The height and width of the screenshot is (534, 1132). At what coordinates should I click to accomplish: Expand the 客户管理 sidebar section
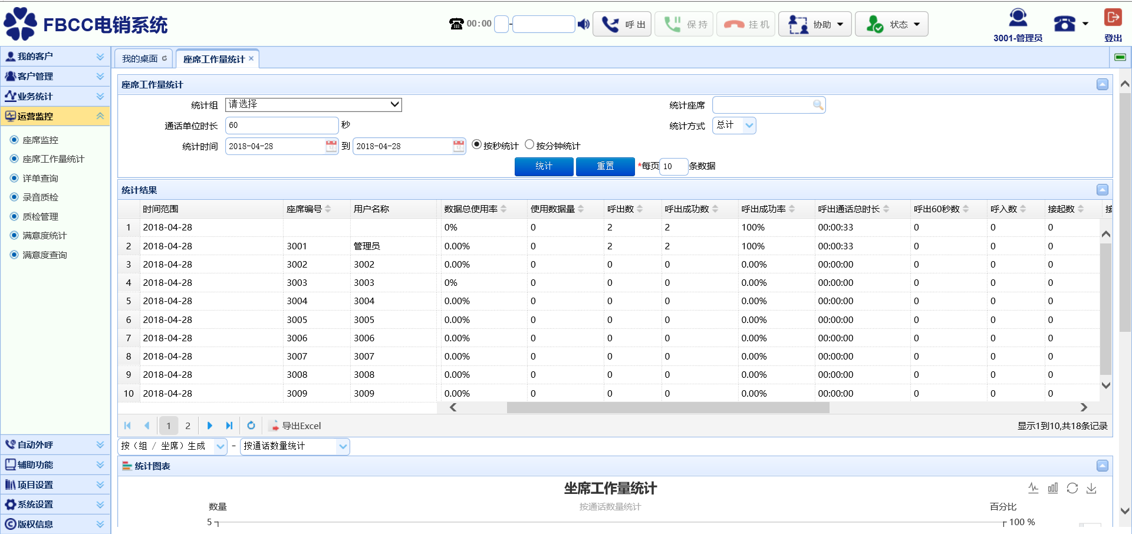coord(55,77)
